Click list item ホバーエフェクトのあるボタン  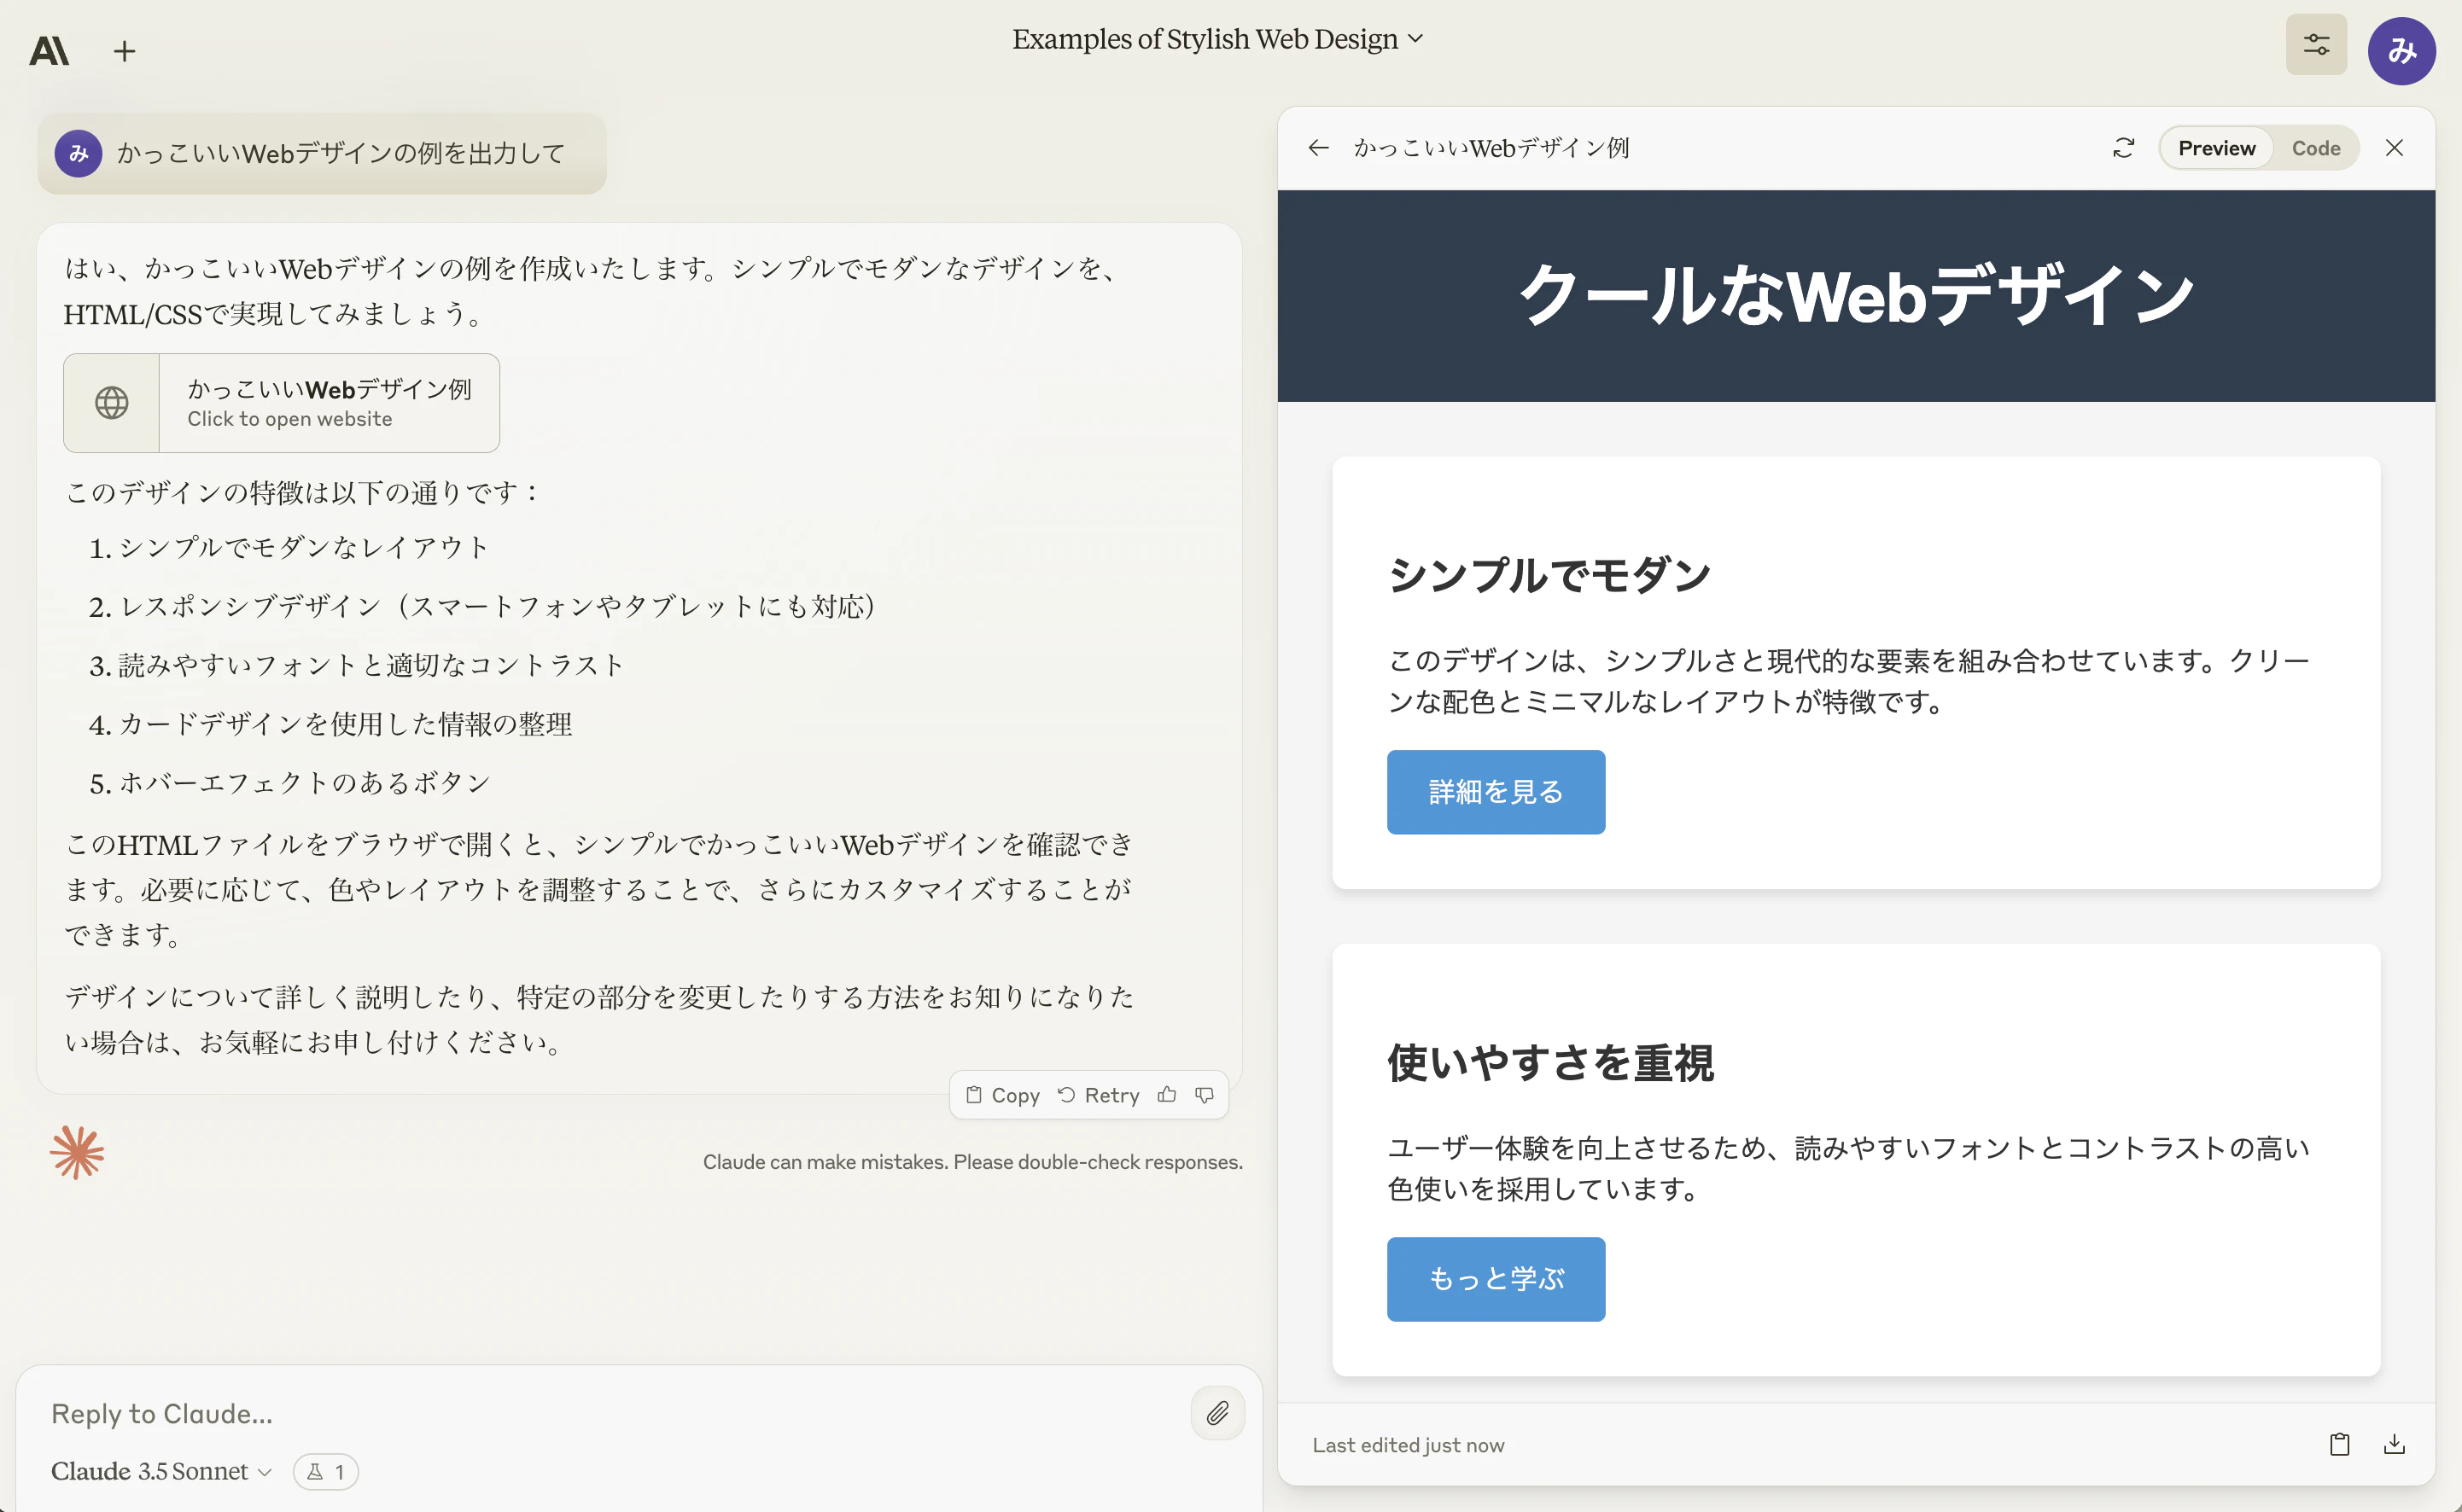click(x=304, y=782)
